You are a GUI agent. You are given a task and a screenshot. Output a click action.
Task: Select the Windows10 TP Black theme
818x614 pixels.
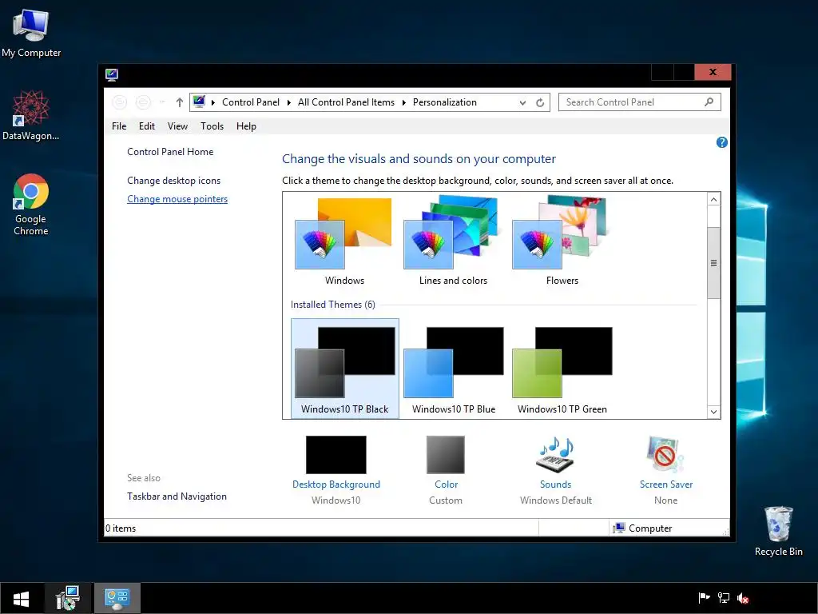click(x=345, y=368)
